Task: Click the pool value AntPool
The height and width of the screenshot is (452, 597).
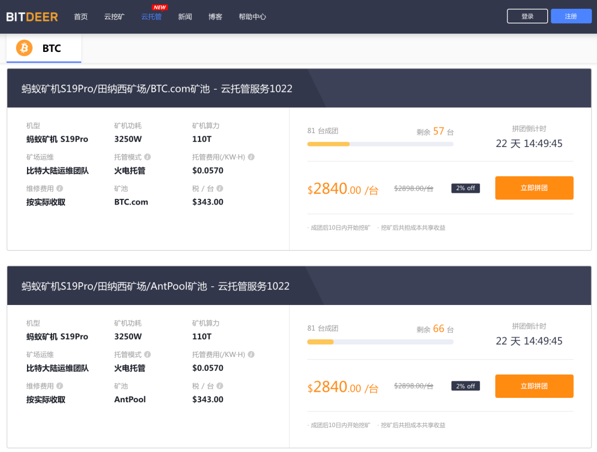Action: [130, 400]
